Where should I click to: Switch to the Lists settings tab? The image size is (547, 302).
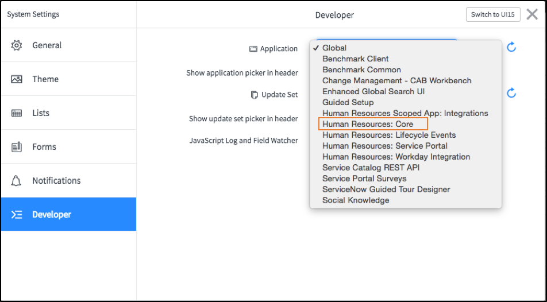[x=69, y=113]
